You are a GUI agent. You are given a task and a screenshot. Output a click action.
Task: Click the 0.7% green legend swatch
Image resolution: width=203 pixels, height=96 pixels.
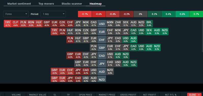(x=196, y=14)
